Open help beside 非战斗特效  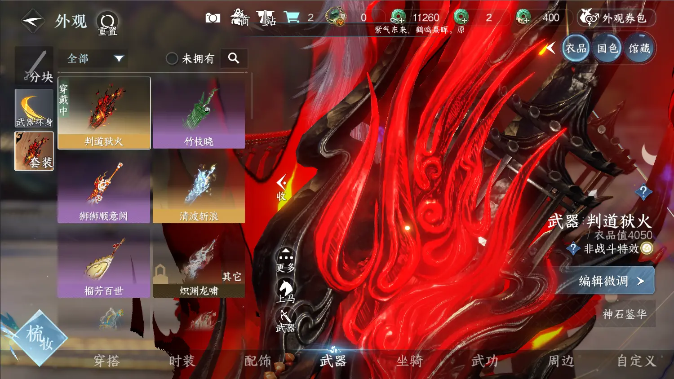tap(573, 248)
